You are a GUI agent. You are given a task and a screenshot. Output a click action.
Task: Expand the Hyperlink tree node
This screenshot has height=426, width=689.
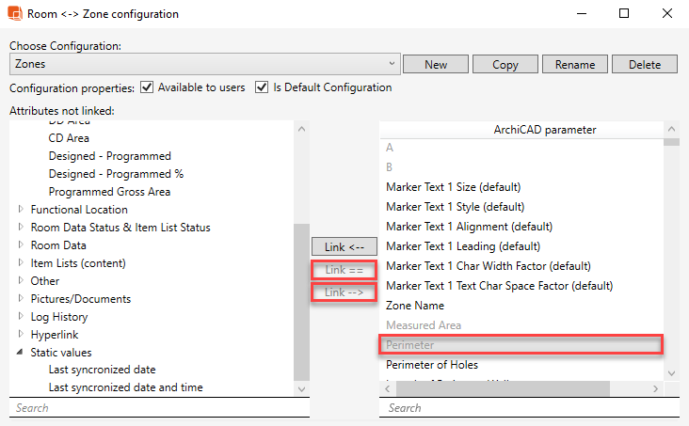[x=21, y=335]
